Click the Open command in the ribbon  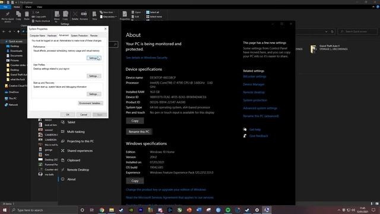click(x=136, y=12)
